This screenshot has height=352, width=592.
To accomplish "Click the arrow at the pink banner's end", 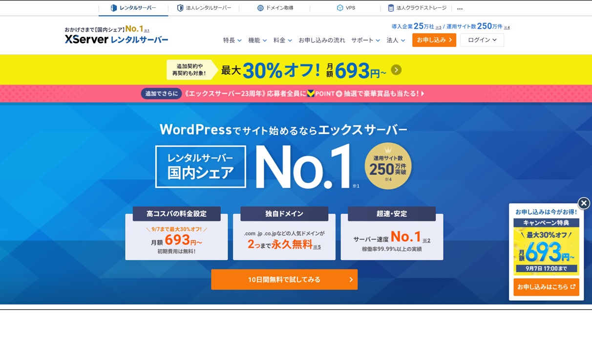I will pyautogui.click(x=423, y=93).
